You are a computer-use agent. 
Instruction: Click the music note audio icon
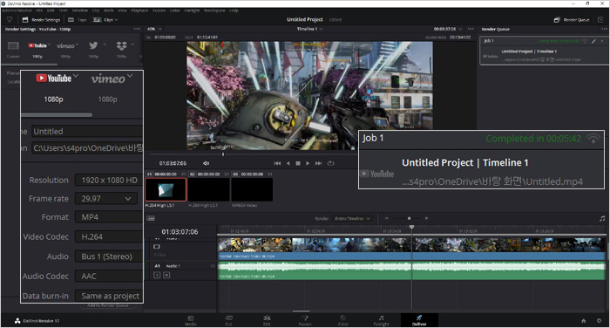pyautogui.click(x=602, y=219)
